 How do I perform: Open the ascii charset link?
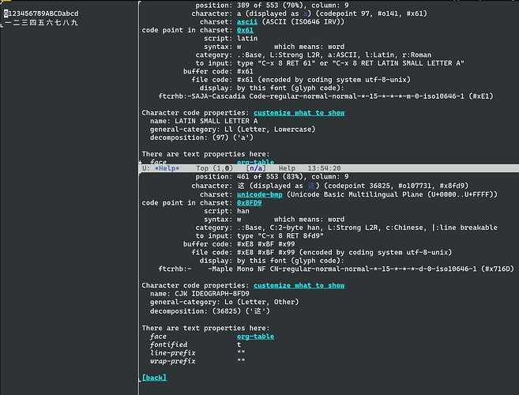pos(247,22)
